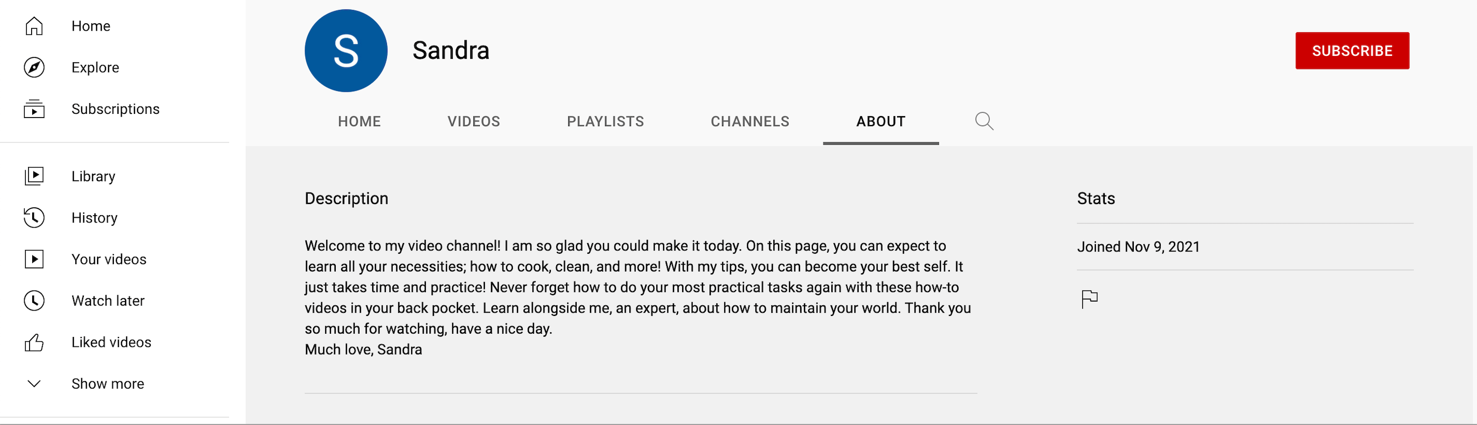The width and height of the screenshot is (1477, 425).
Task: Click the History clock icon
Action: [34, 218]
